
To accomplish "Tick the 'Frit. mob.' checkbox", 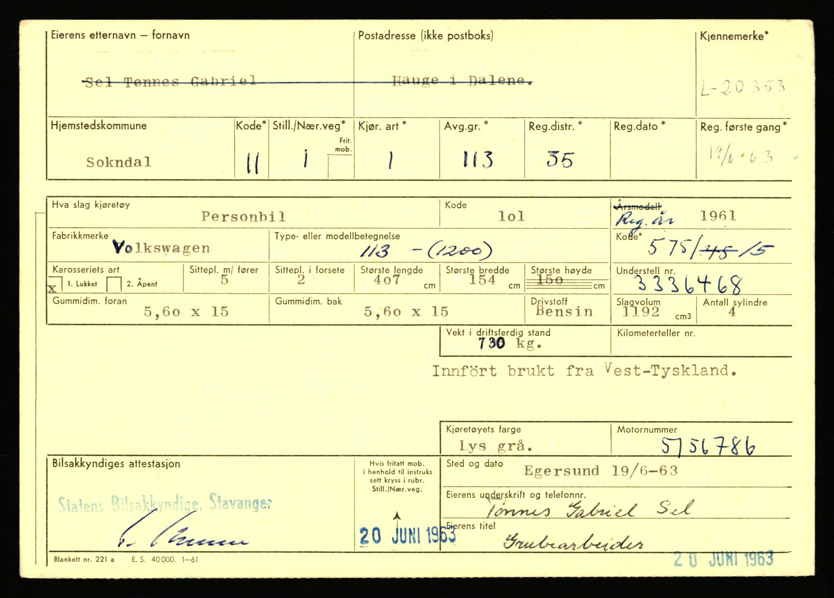I will pyautogui.click(x=340, y=167).
